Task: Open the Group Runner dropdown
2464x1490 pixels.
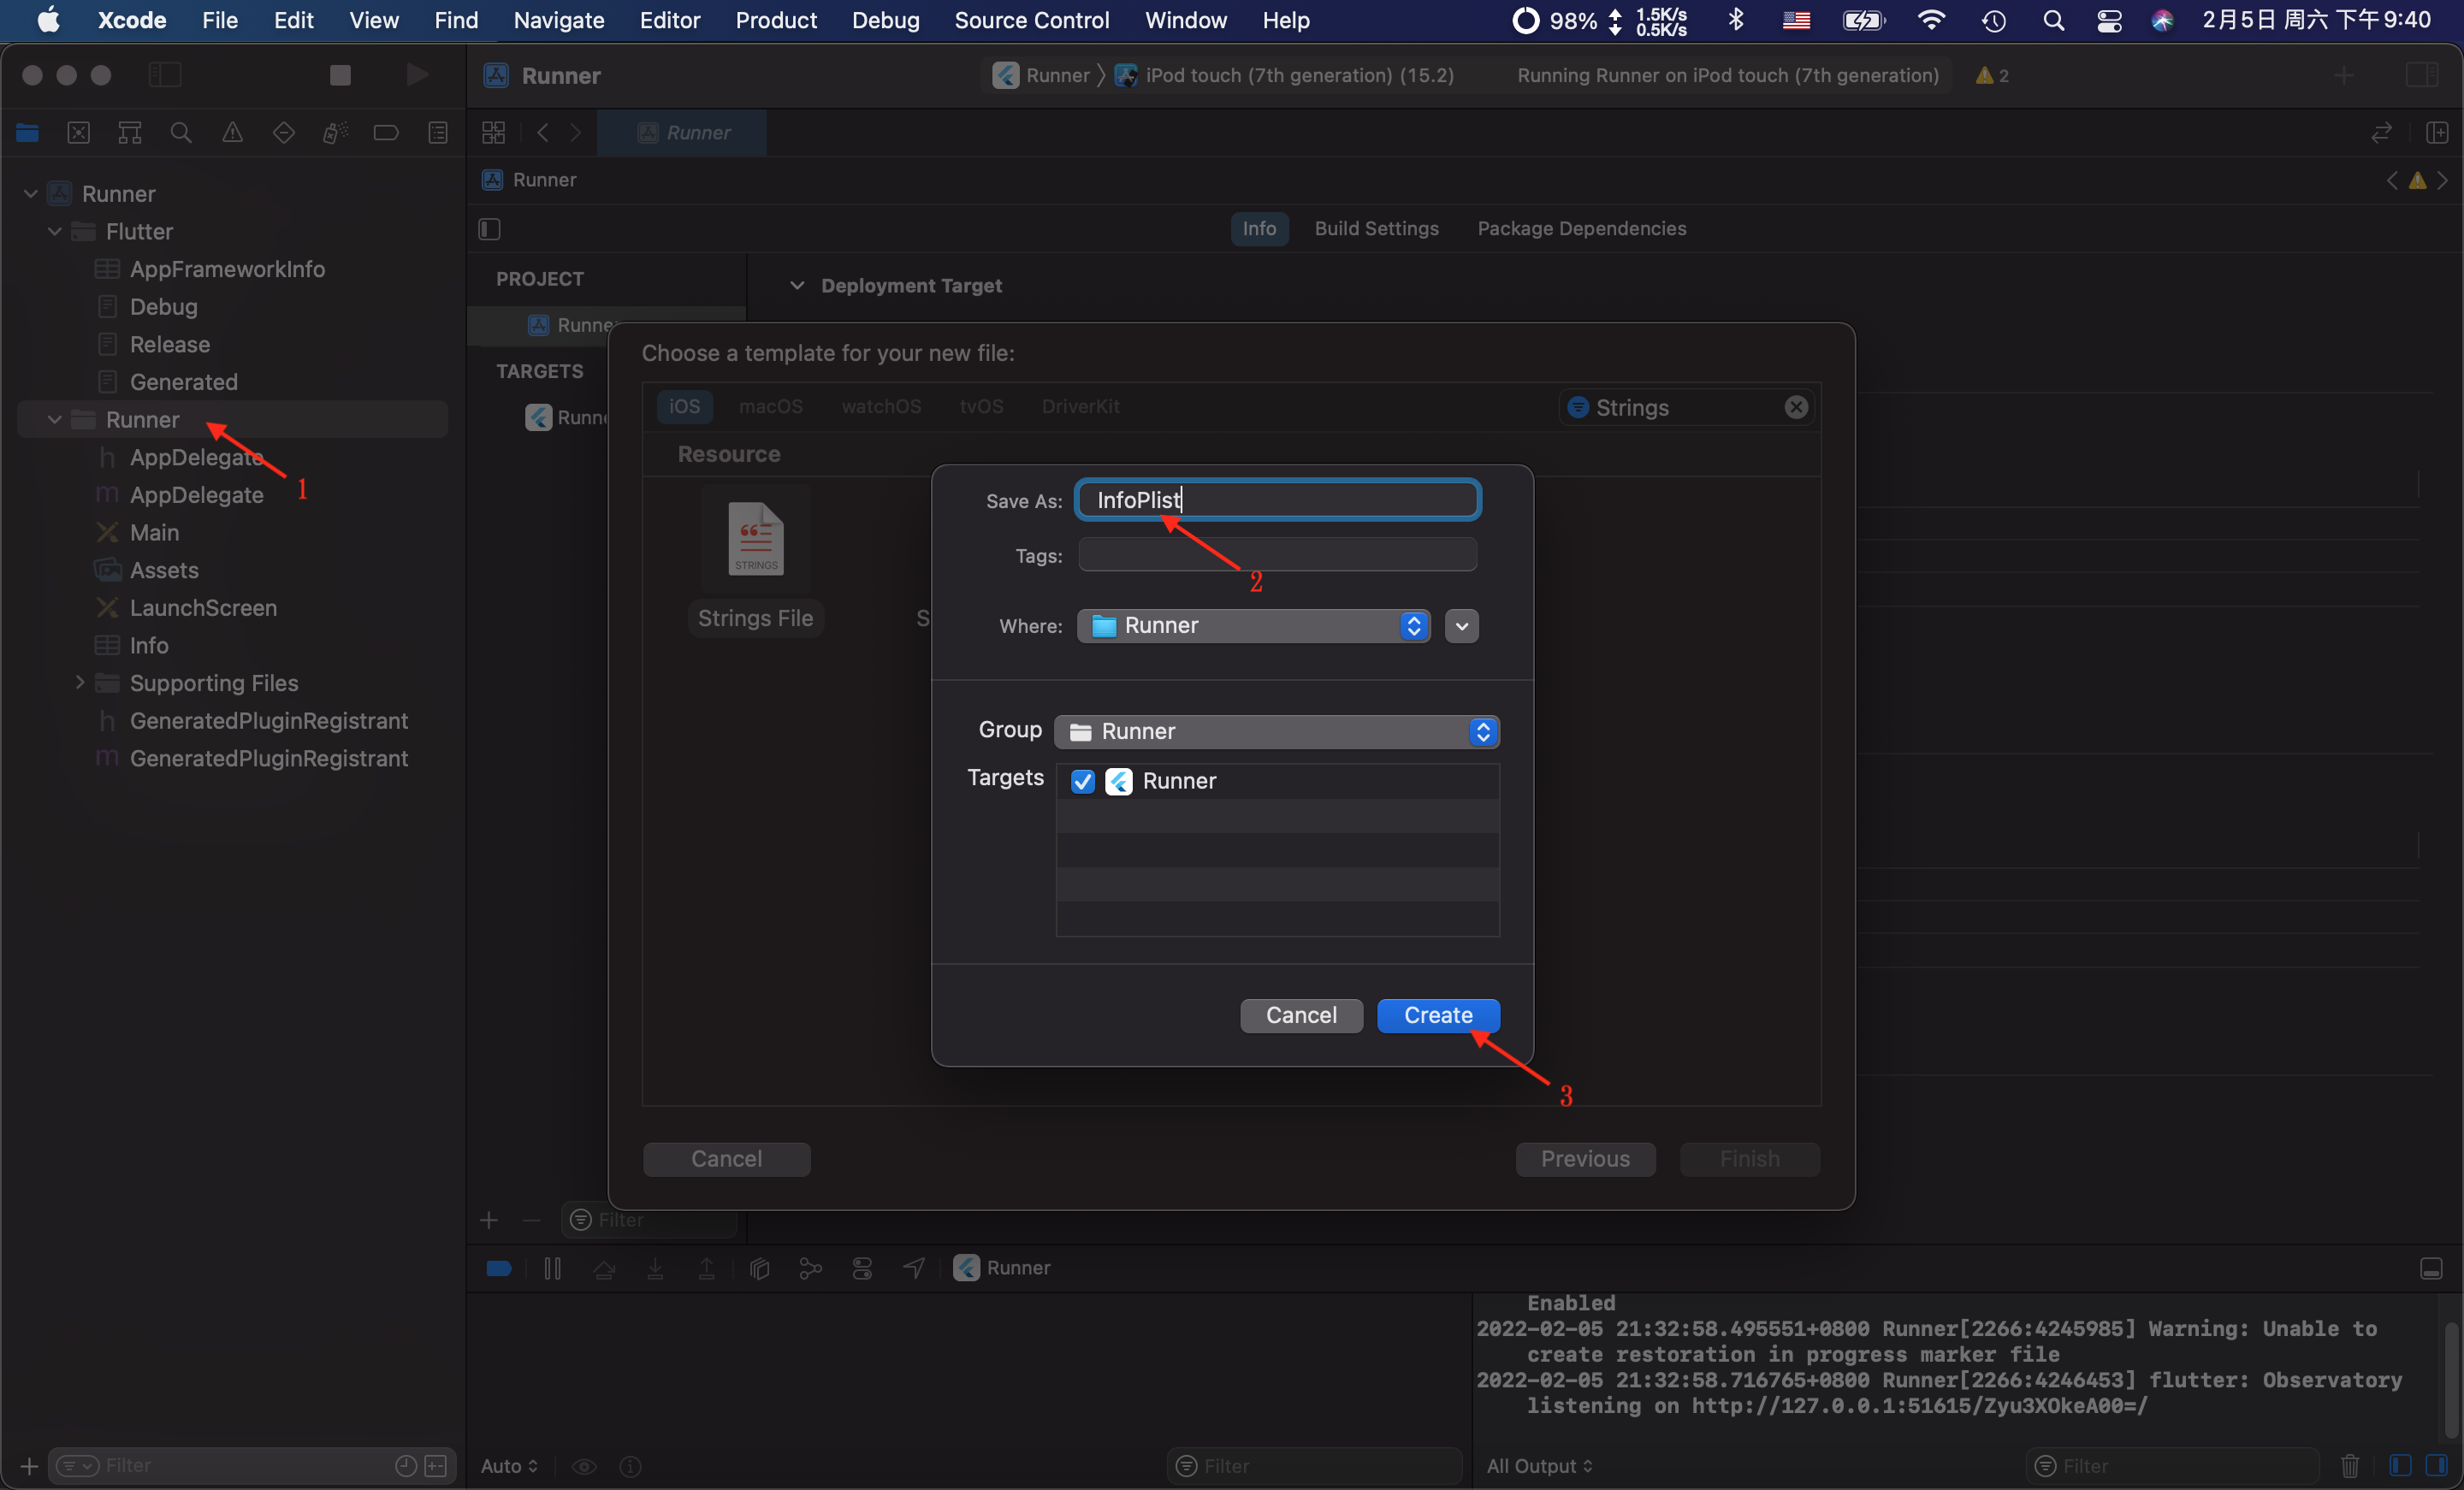Action: [1276, 731]
